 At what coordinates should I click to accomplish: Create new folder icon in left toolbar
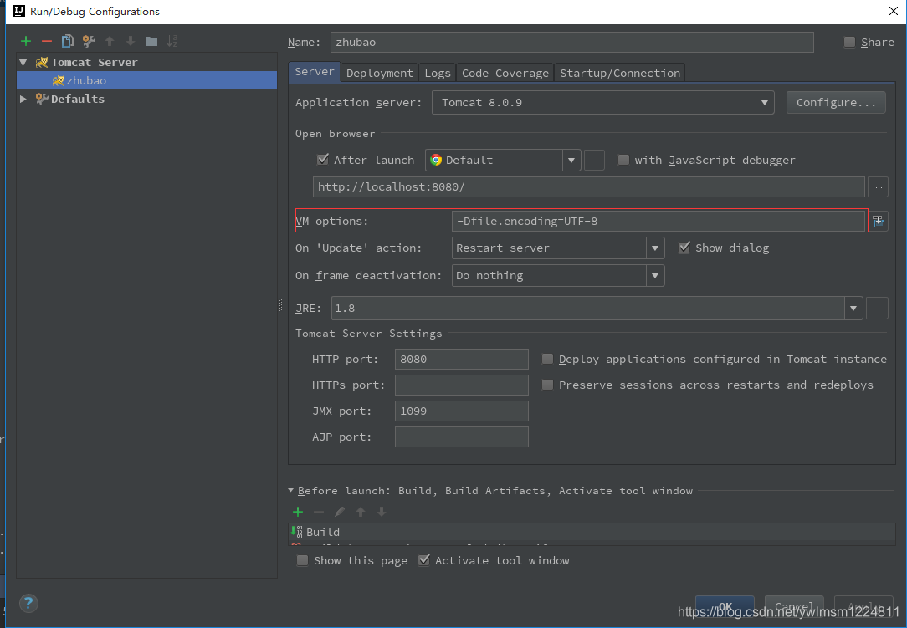151,41
